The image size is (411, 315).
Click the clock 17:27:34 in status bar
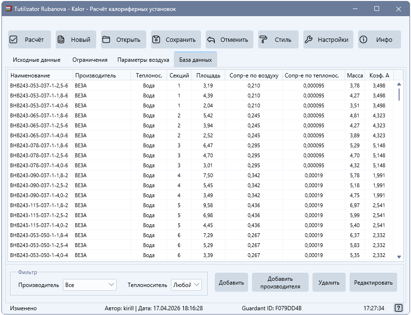374,308
